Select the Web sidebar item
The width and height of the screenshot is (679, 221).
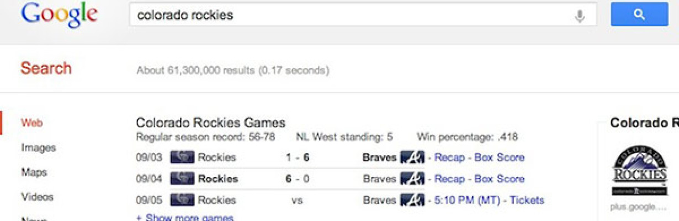(31, 123)
